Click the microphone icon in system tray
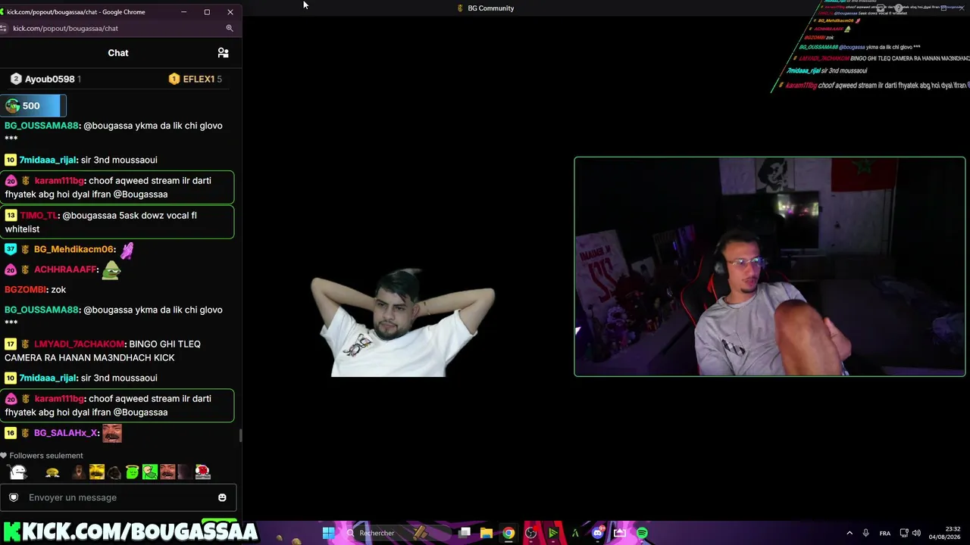 coord(865,533)
